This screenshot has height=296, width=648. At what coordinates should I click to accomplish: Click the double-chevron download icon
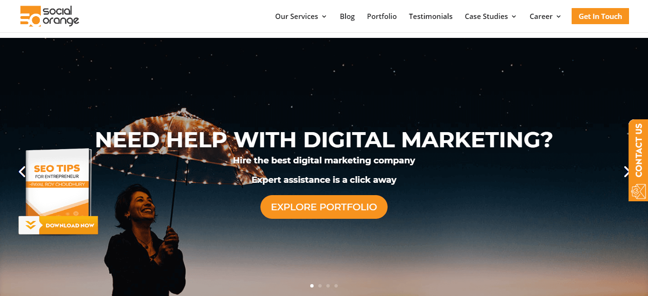(30, 225)
